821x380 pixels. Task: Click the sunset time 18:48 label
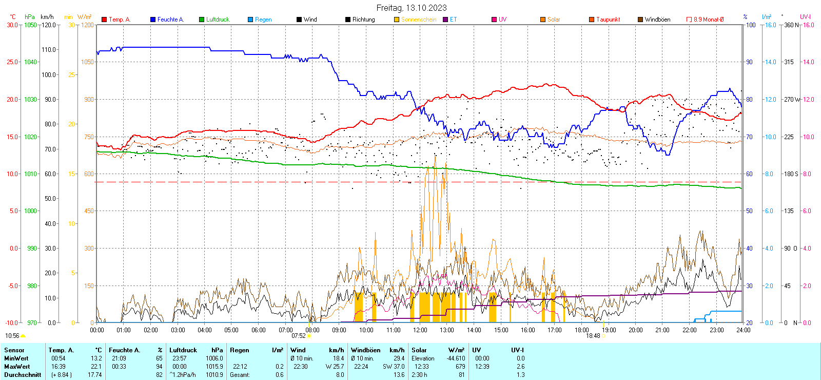click(593, 336)
